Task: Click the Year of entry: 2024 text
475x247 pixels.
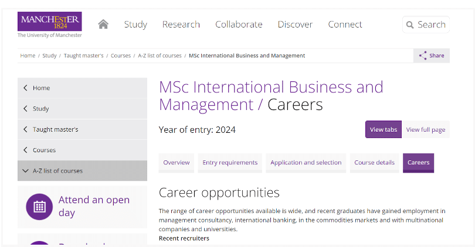Action: tap(197, 130)
